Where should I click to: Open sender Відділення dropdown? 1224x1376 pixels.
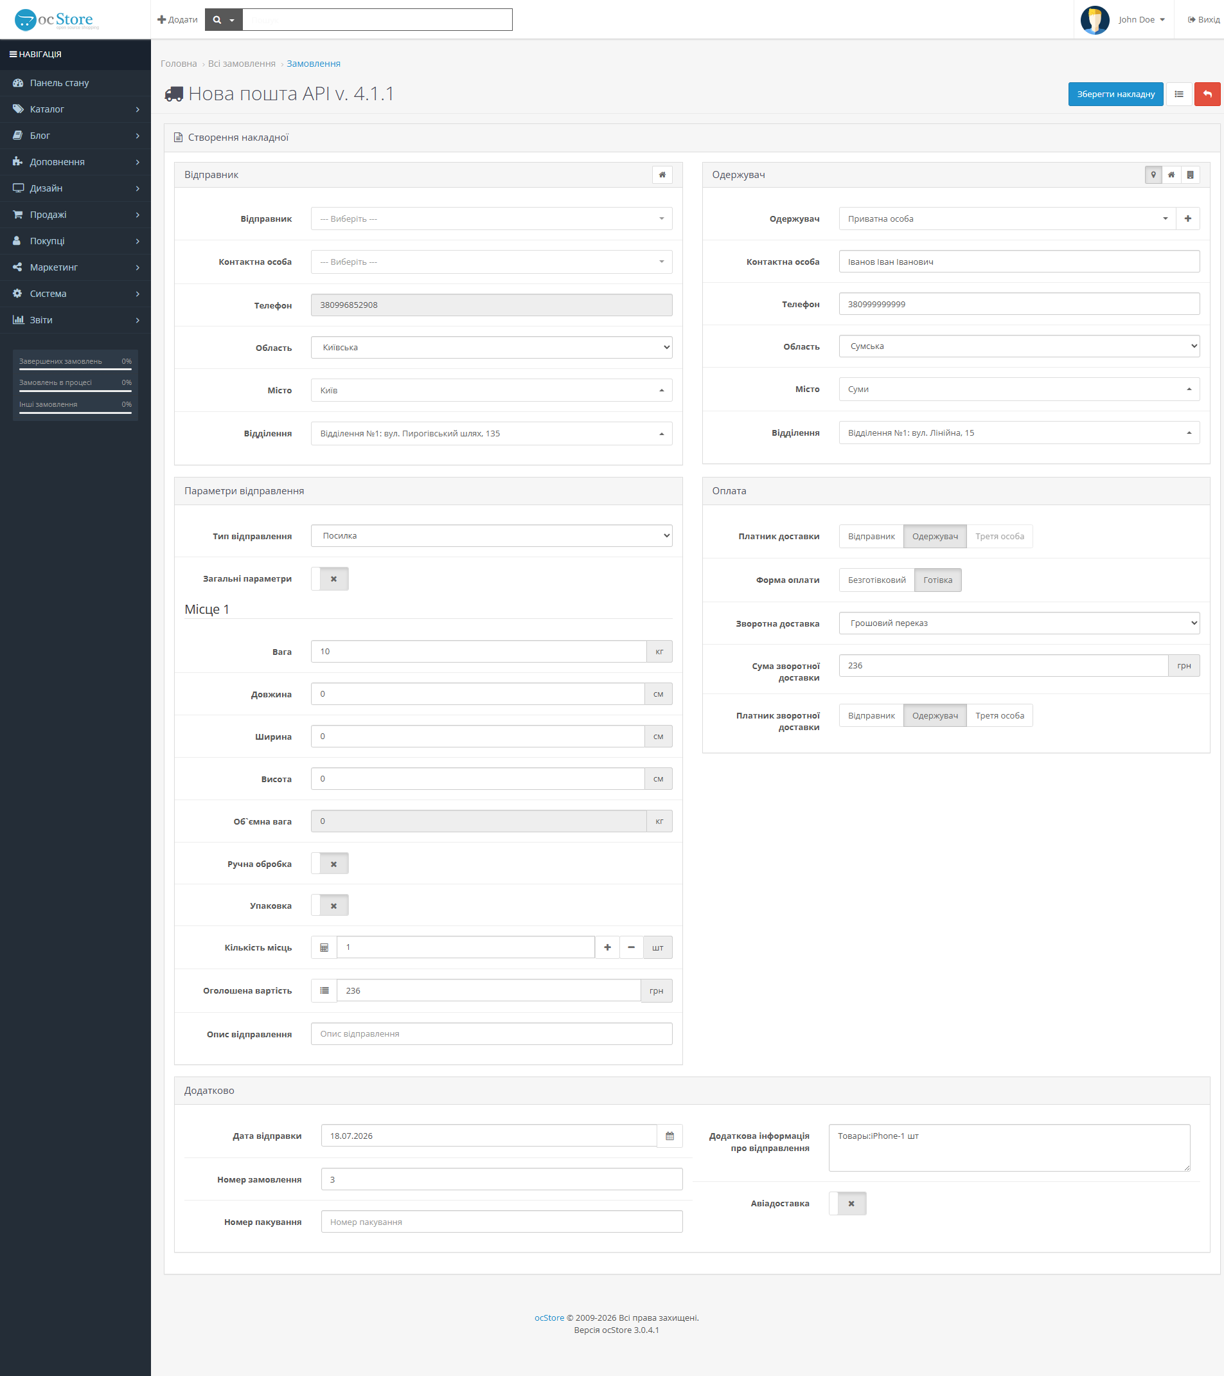[x=492, y=434]
